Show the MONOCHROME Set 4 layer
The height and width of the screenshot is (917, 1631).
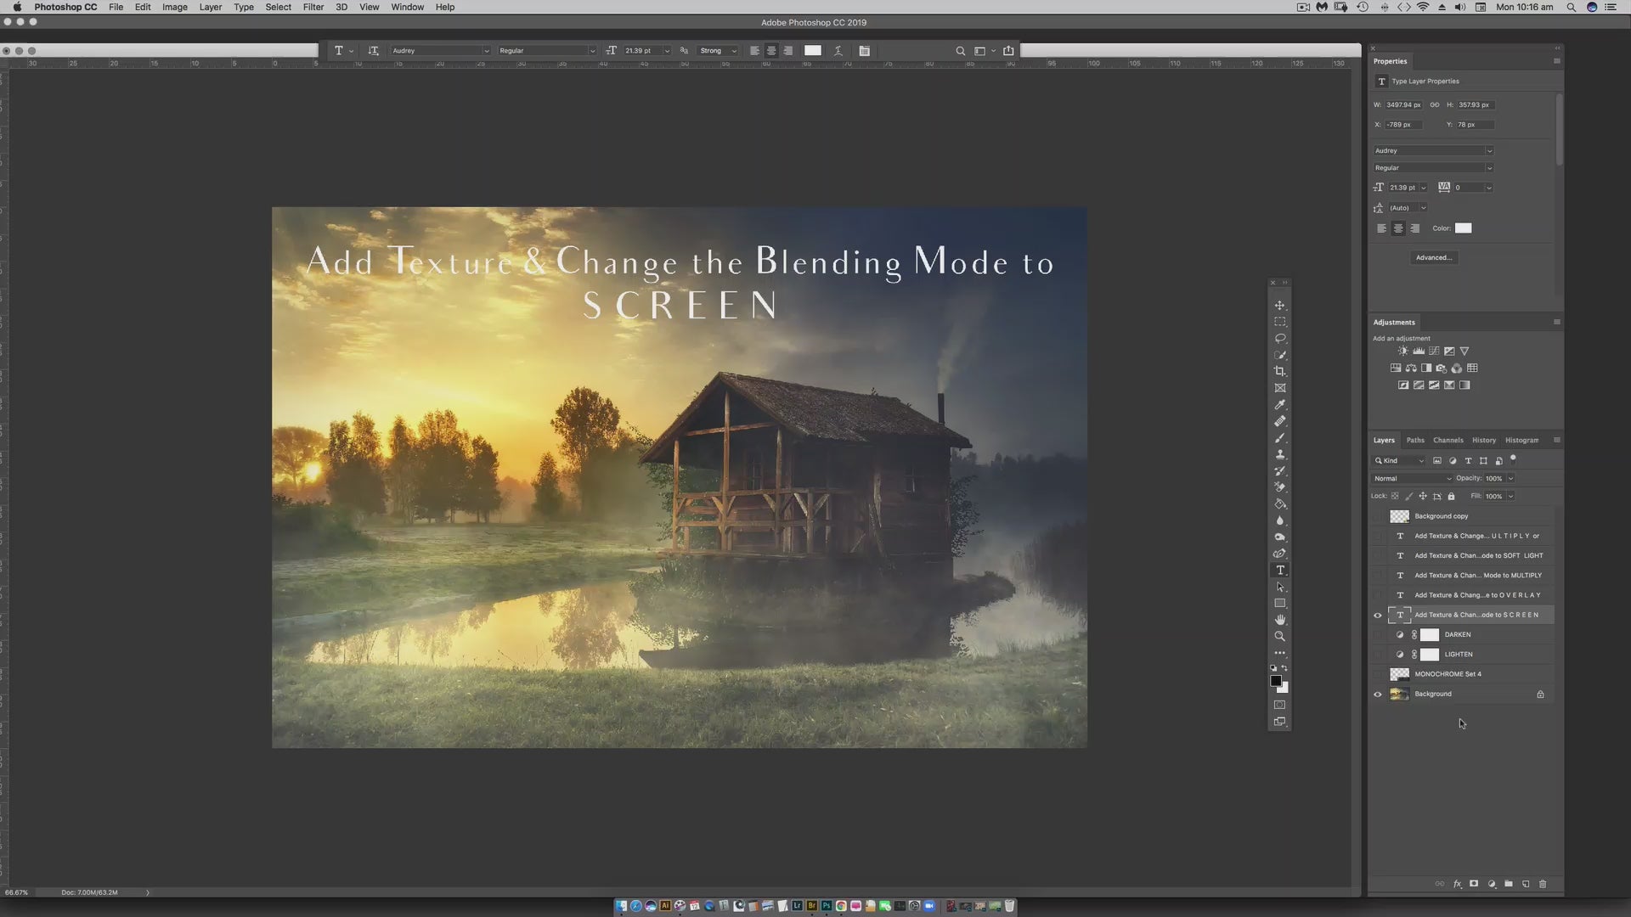click(x=1378, y=674)
